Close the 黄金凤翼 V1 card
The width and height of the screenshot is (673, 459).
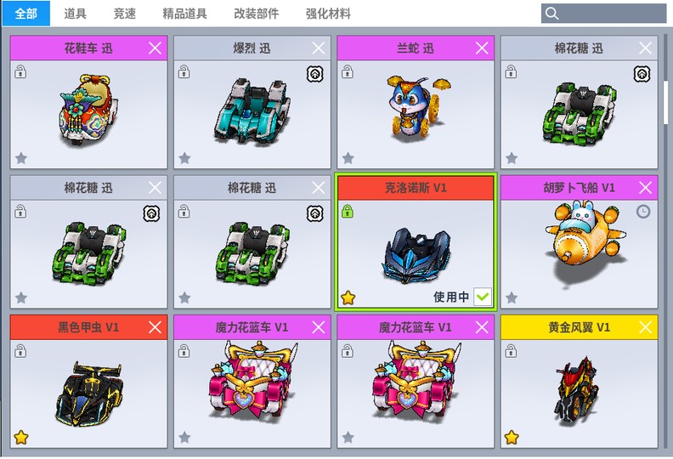pyautogui.click(x=645, y=327)
